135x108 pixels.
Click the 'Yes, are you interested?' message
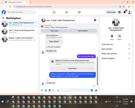[x=86, y=56]
